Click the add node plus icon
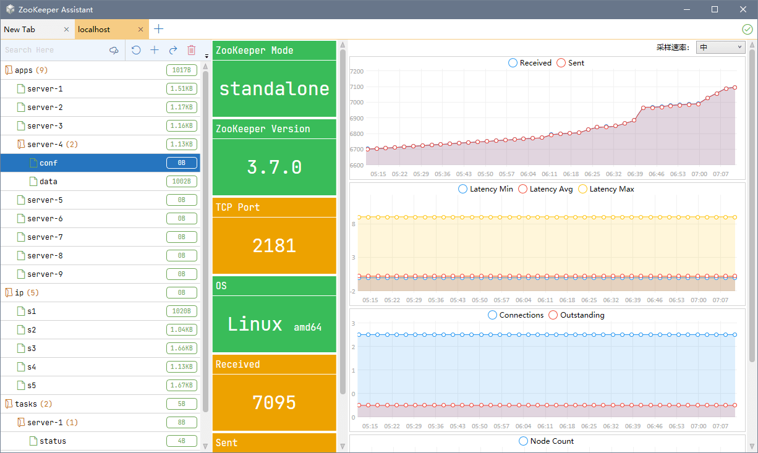The height and width of the screenshot is (453, 758). pyautogui.click(x=155, y=50)
